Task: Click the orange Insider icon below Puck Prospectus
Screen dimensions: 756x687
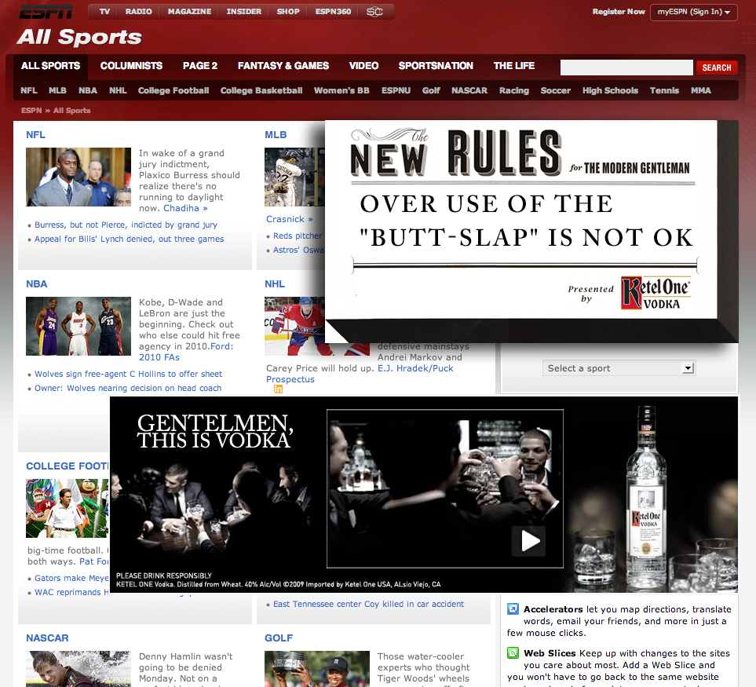Action: tap(278, 389)
